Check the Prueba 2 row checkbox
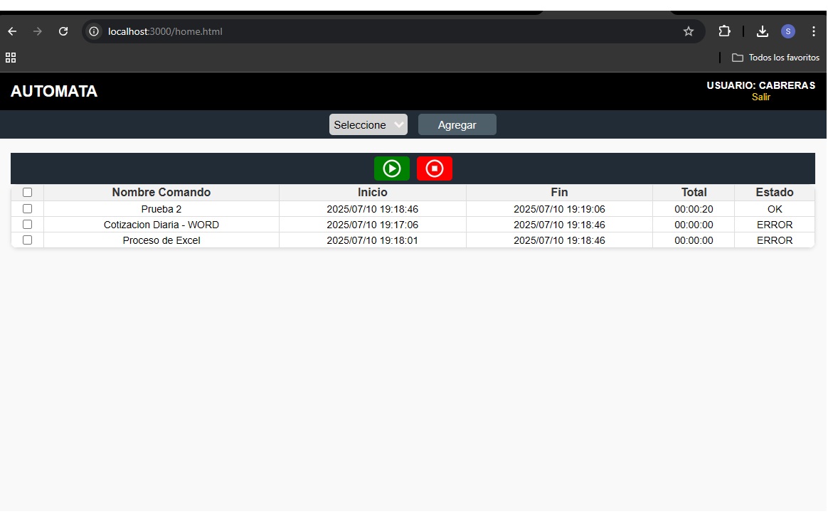828x514 pixels. [x=28, y=209]
